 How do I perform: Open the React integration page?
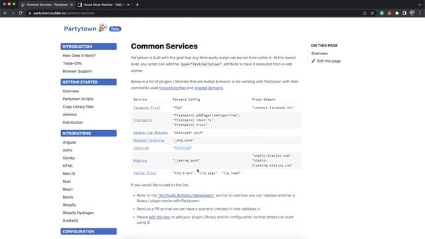[x=68, y=189]
